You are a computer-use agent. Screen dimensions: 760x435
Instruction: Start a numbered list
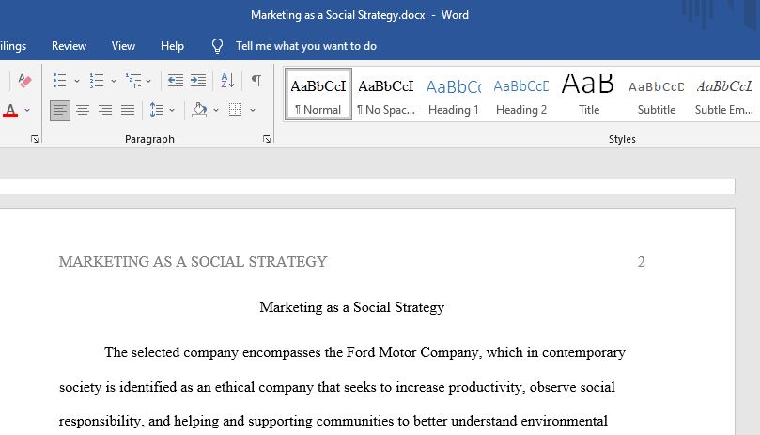click(x=97, y=81)
